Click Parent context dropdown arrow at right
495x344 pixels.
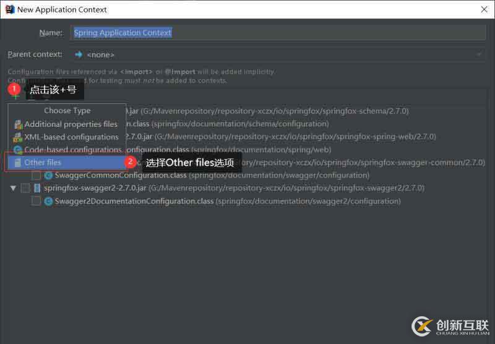(x=479, y=54)
